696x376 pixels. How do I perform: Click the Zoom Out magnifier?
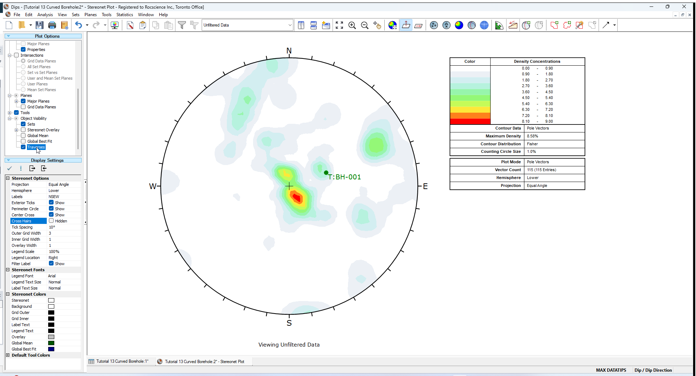pos(365,25)
